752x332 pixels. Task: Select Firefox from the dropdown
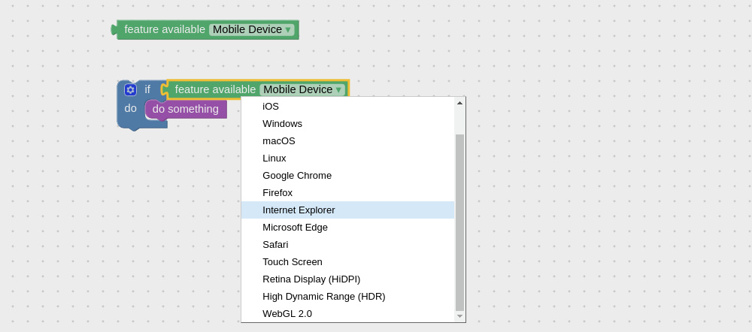347,192
